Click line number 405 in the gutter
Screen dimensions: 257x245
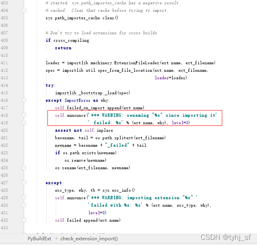click(x=4, y=18)
